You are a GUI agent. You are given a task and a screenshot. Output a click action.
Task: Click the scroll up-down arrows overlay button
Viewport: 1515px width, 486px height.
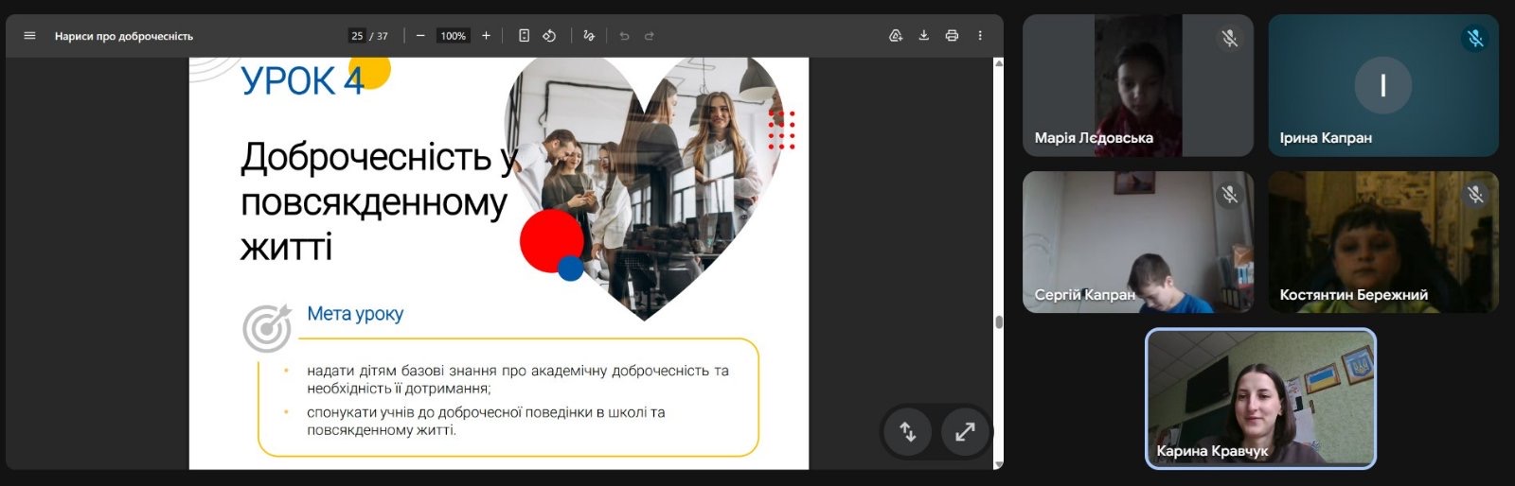[x=908, y=432]
